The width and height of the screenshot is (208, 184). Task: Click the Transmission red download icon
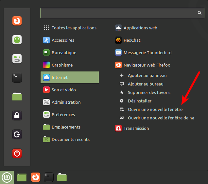pyautogui.click(x=118, y=128)
